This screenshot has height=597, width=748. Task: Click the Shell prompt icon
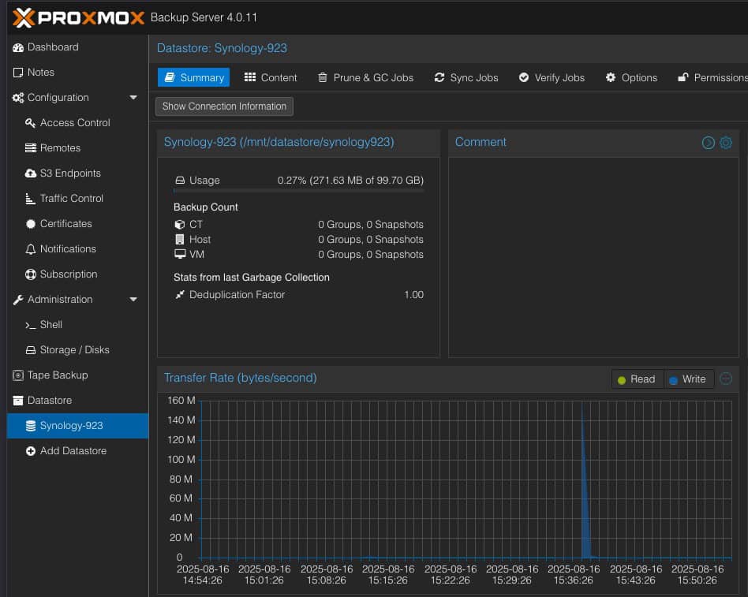(x=31, y=325)
